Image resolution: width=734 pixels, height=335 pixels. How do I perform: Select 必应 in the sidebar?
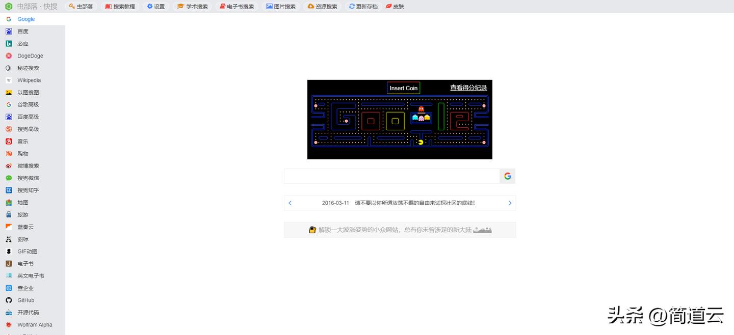click(x=23, y=43)
